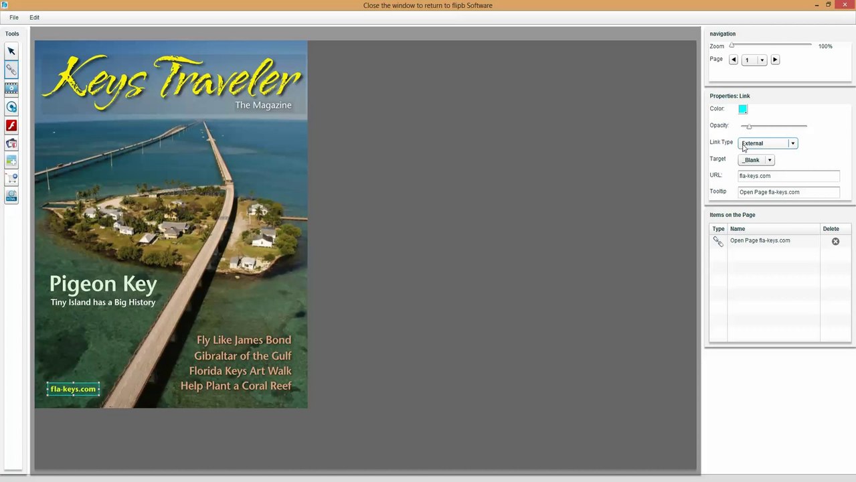
Task: Select the shopping cart tool
Action: [11, 179]
